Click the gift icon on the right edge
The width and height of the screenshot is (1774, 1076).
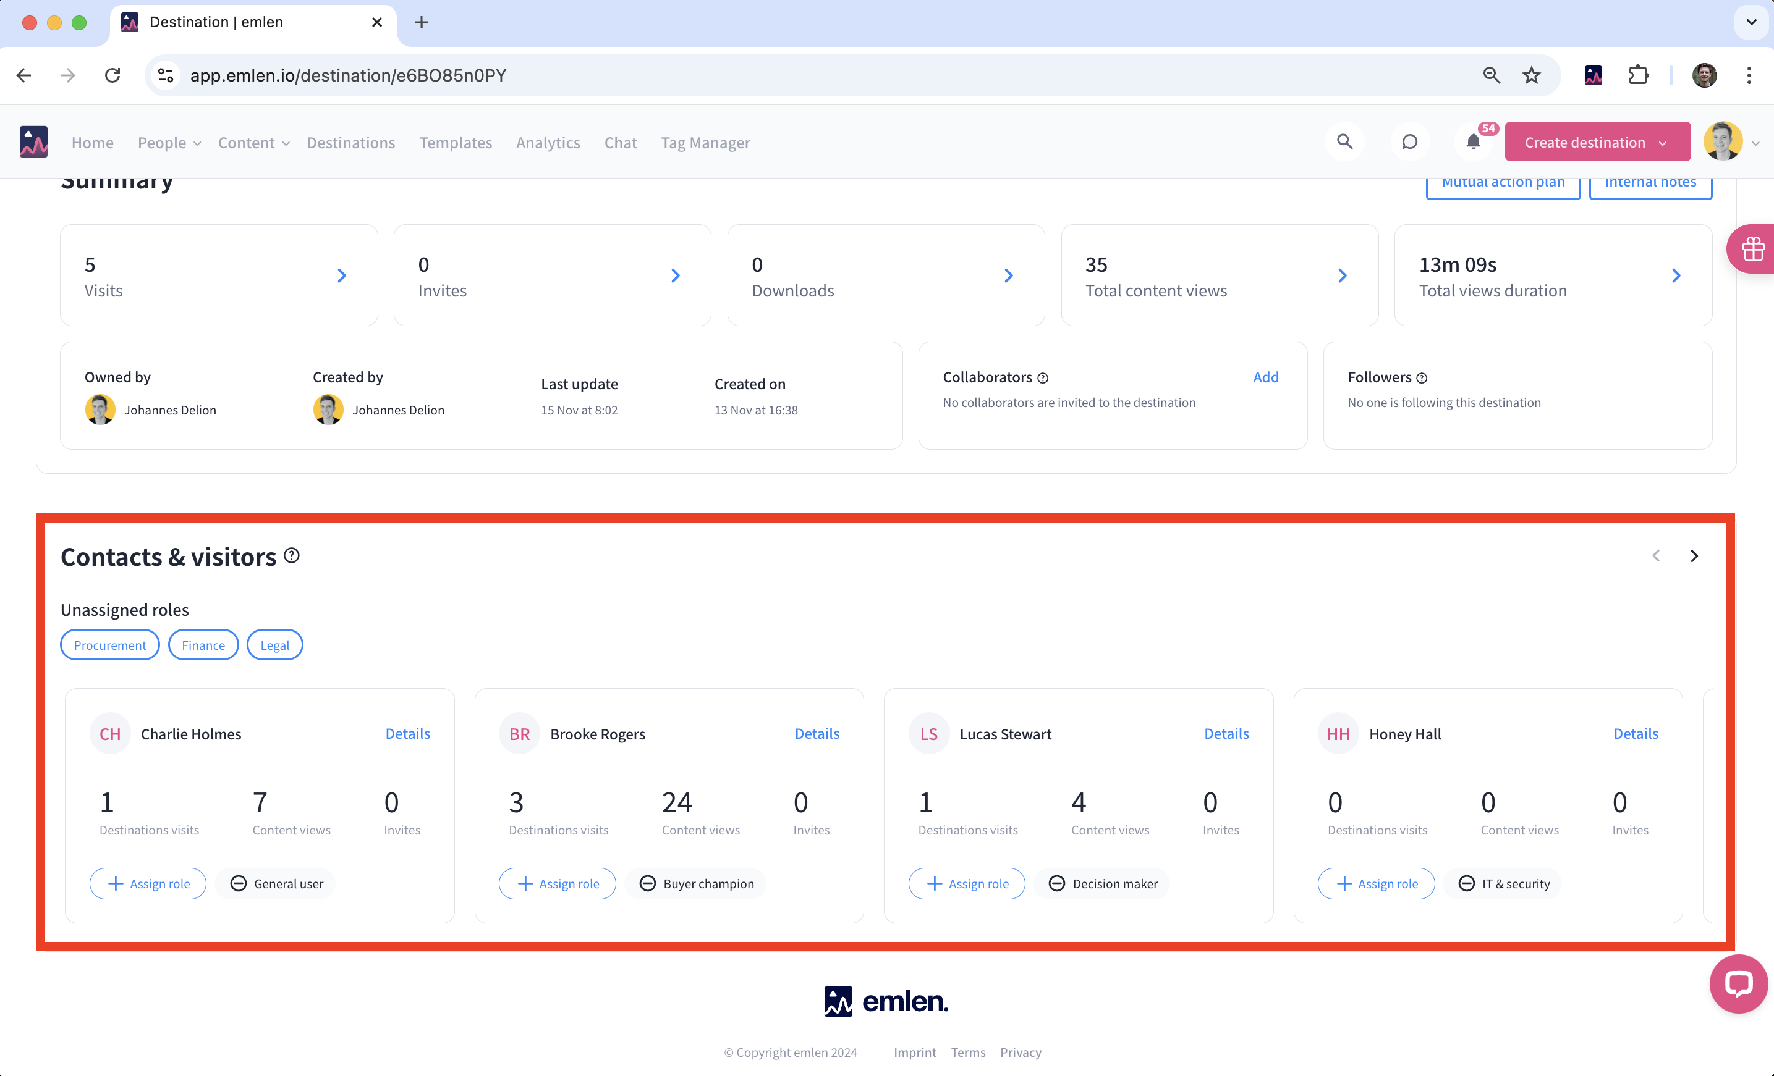coord(1752,250)
